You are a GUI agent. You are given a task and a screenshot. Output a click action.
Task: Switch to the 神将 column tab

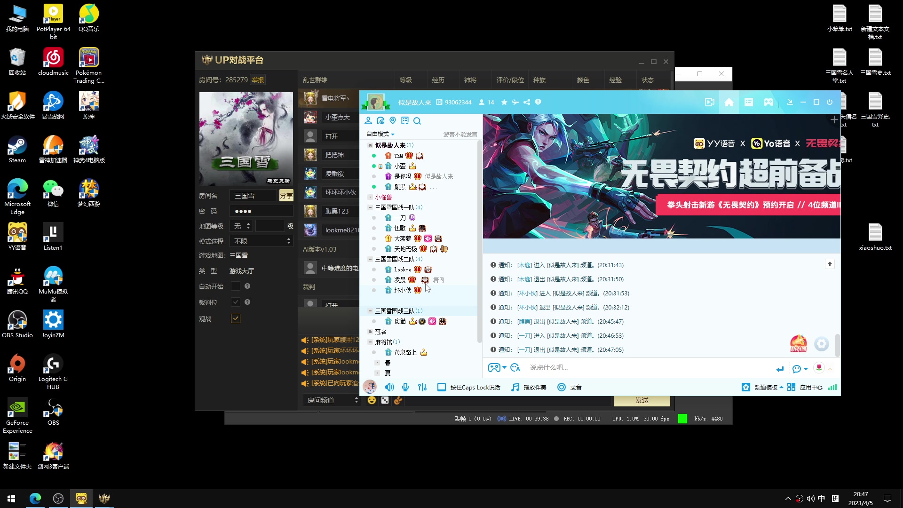pyautogui.click(x=470, y=80)
